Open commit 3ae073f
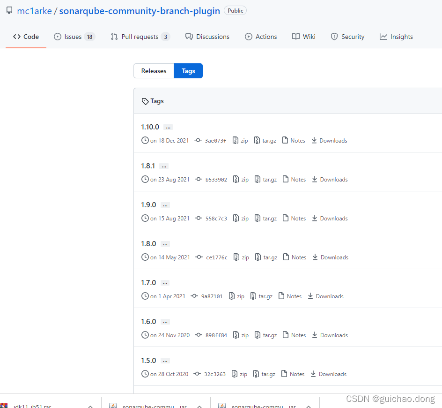Screen dimensions: 442x408 click(x=215, y=141)
